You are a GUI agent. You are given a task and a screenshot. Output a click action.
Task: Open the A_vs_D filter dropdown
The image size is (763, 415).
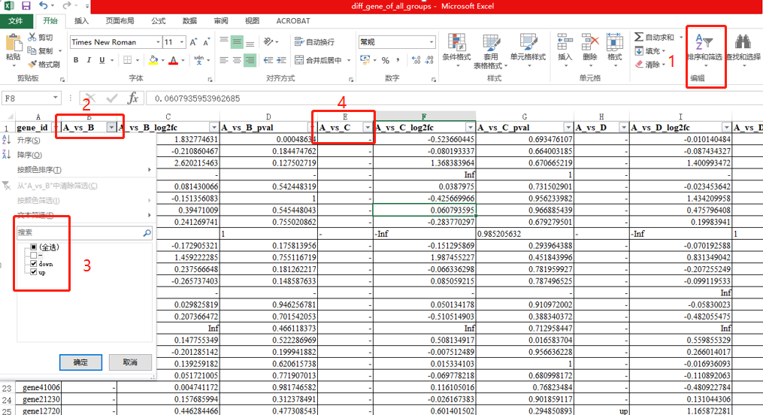pos(623,128)
